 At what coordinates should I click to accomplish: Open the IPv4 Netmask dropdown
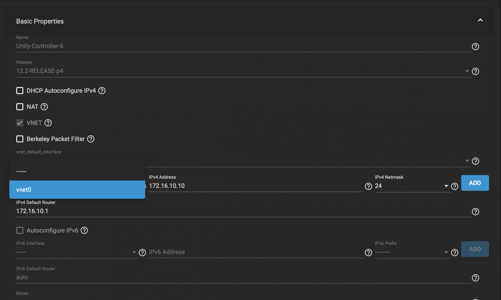(446, 186)
